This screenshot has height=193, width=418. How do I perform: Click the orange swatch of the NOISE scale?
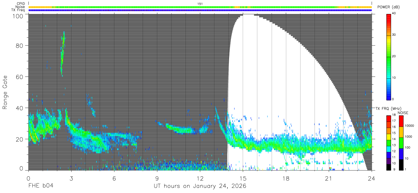coord(401,132)
